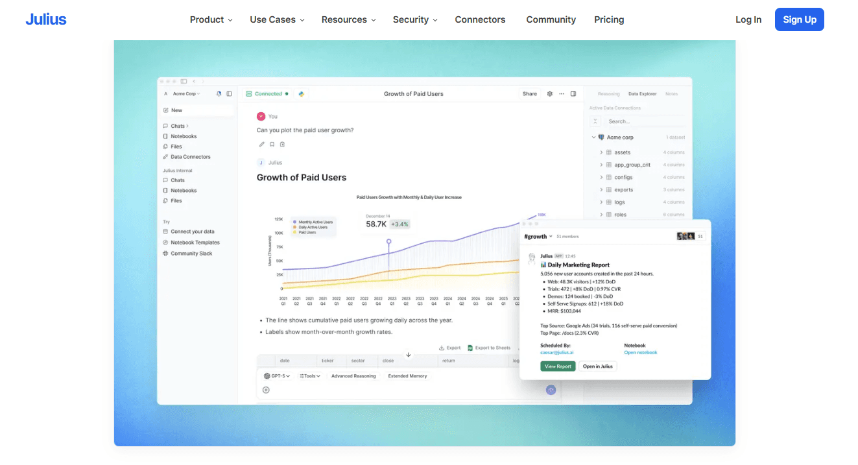Open Files in the top sidebar section

coord(173,147)
